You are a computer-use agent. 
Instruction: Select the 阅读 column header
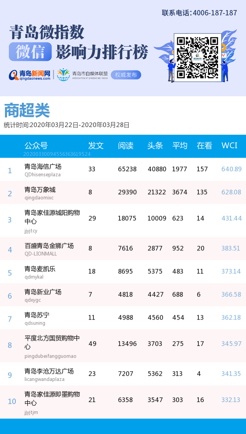125,146
